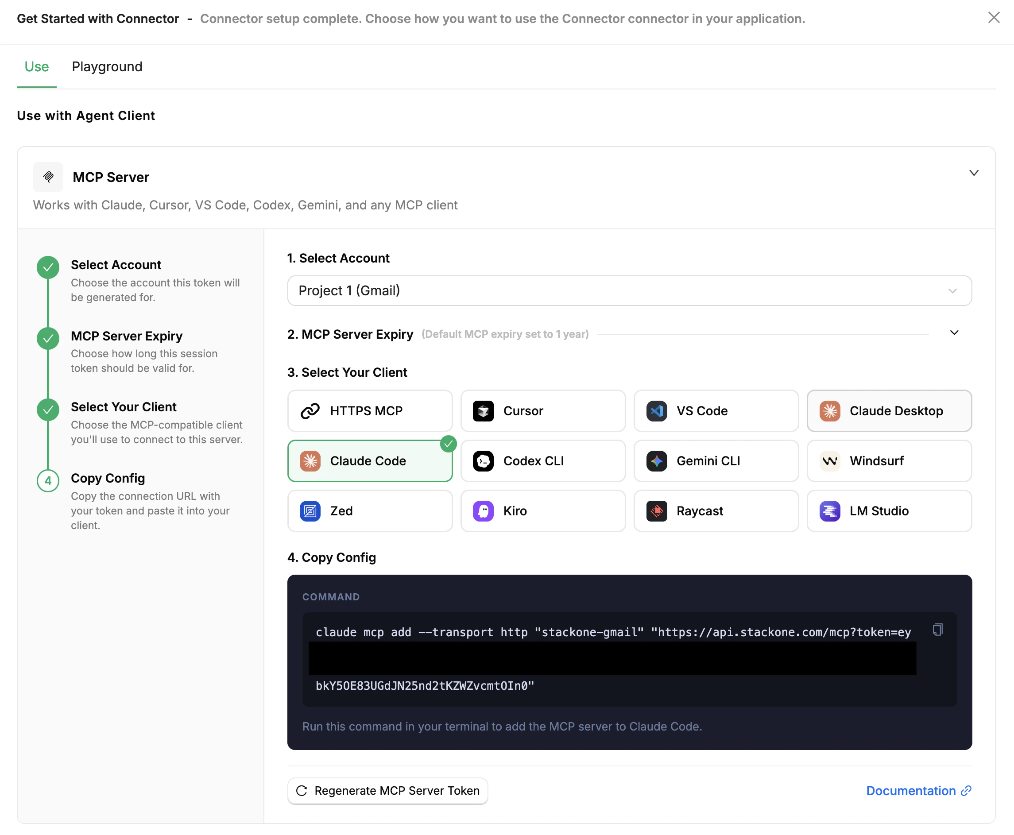The height and width of the screenshot is (835, 1014).
Task: Click the refresh icon in Regenerate button
Action: pos(302,791)
